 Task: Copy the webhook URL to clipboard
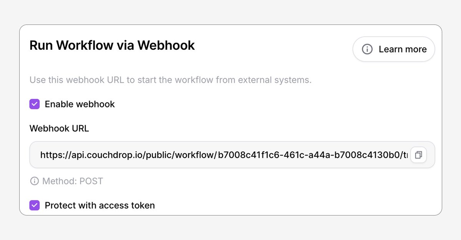pyautogui.click(x=418, y=155)
